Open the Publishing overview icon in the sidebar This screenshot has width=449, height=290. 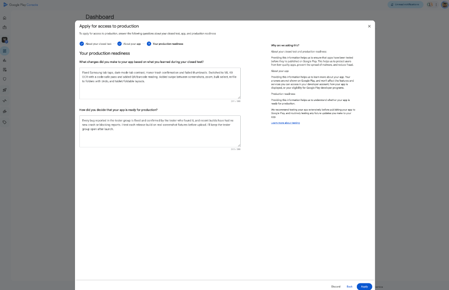click(x=4, y=70)
